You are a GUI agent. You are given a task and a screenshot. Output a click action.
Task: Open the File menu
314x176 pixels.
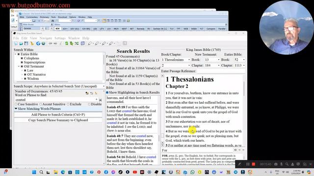tap(16, 38)
